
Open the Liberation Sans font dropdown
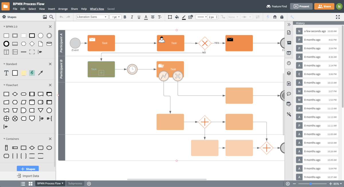point(92,17)
